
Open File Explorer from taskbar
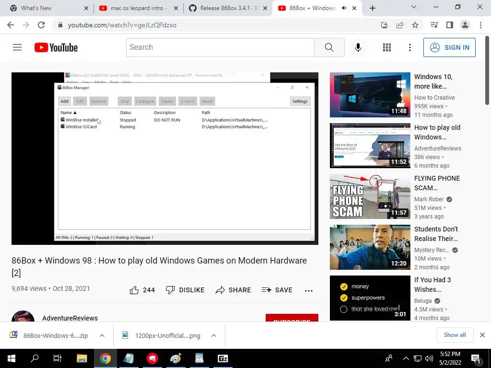tap(82, 358)
